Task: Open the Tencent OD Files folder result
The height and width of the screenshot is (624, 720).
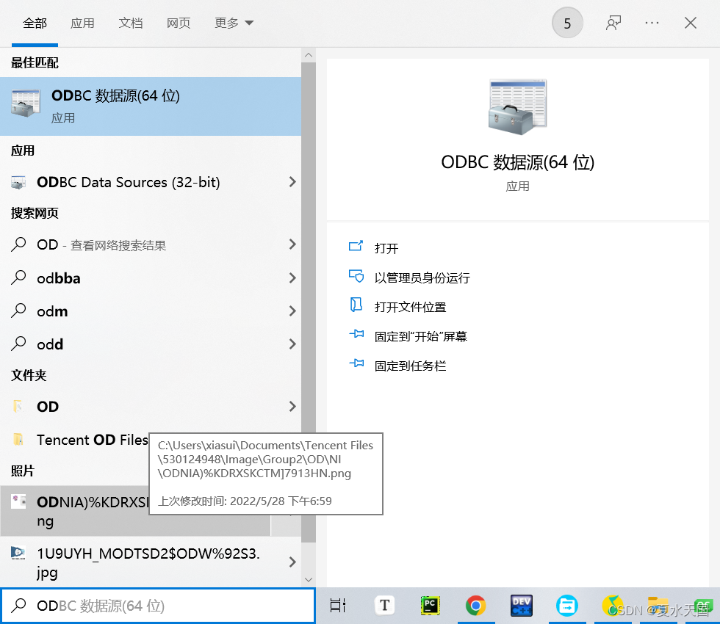Action: [92, 440]
